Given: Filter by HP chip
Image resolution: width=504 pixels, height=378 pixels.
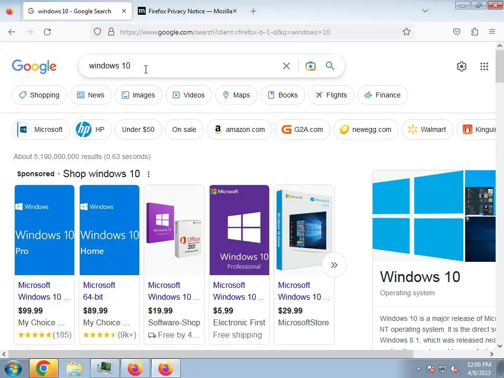Looking at the screenshot, I should [x=92, y=129].
